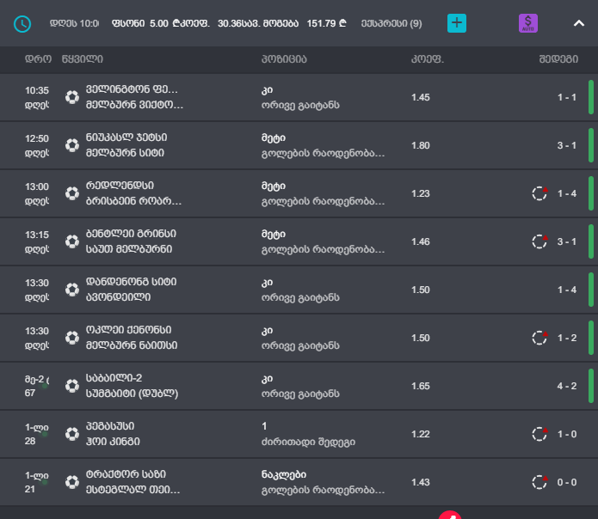Click soccer ball icon in რედლენდსი row
The image size is (598, 519).
point(72,193)
